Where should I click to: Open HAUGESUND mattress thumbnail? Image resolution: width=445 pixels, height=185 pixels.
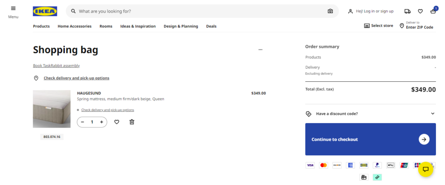[x=52, y=109]
